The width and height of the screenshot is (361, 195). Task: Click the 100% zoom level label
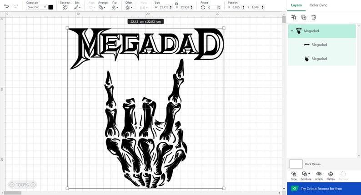[22, 185]
